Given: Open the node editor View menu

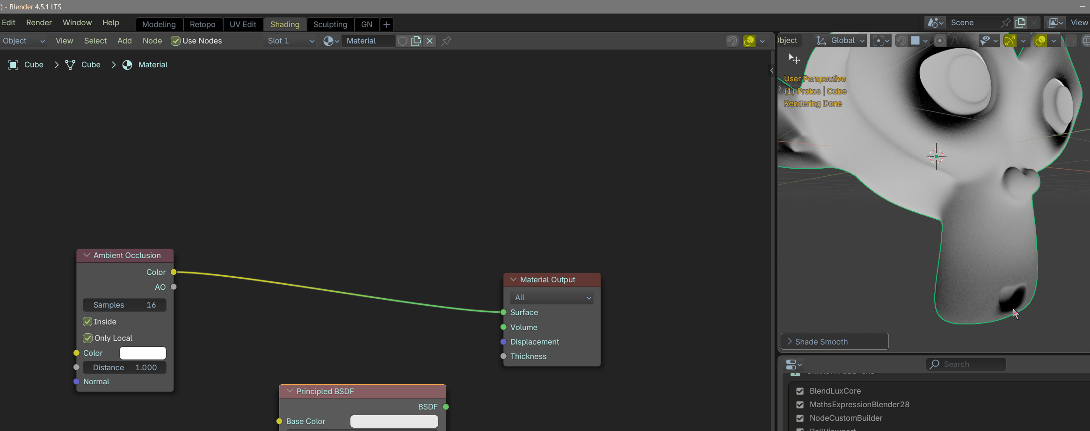Looking at the screenshot, I should 65,41.
